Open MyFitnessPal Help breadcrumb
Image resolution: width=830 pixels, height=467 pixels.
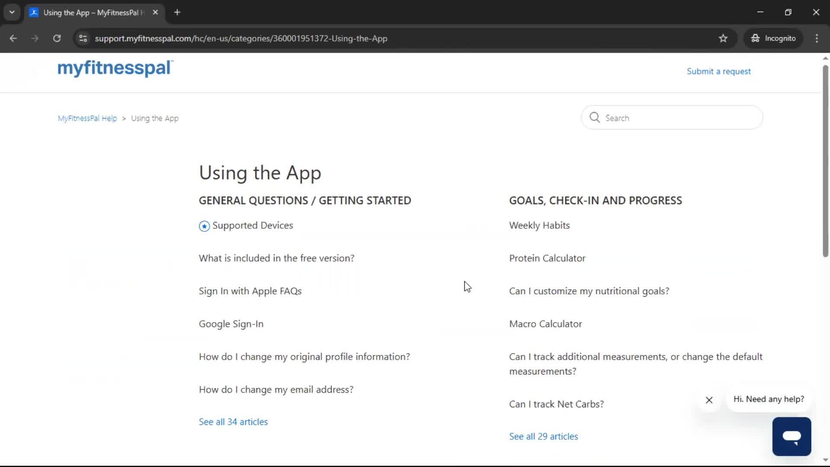pyautogui.click(x=87, y=118)
